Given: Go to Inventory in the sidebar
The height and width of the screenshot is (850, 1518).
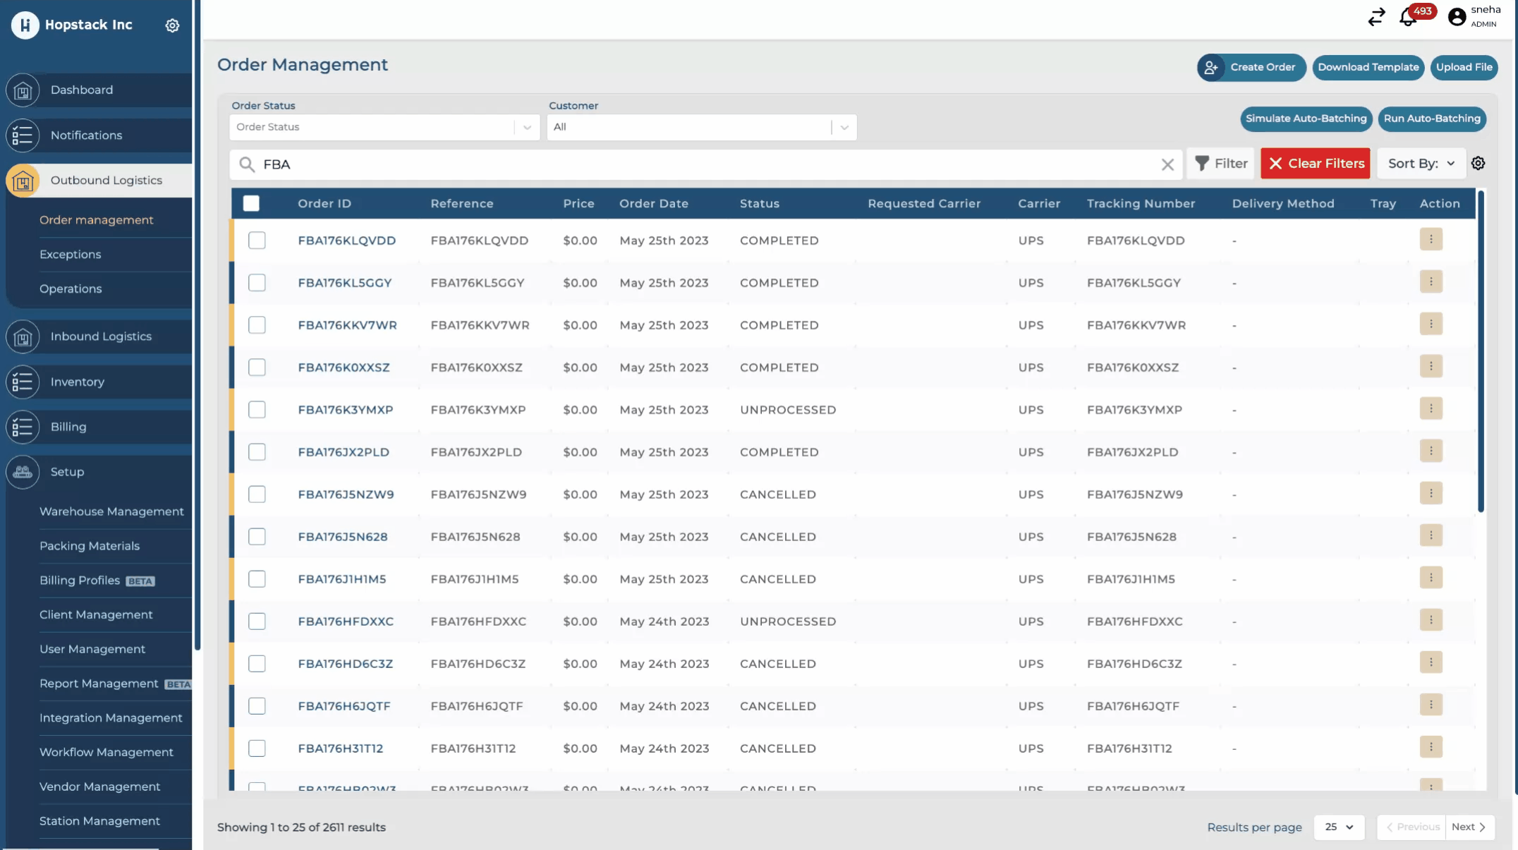Looking at the screenshot, I should (x=78, y=382).
